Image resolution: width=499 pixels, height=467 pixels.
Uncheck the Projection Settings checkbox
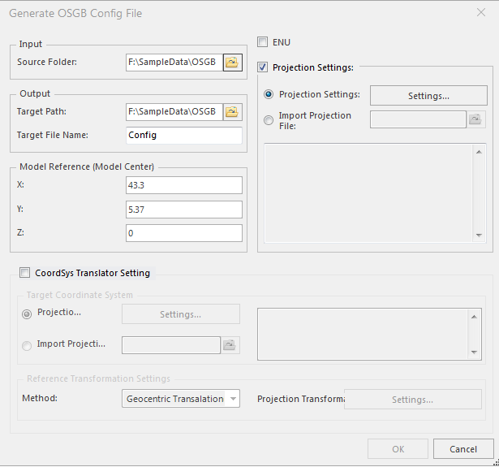[x=263, y=67]
